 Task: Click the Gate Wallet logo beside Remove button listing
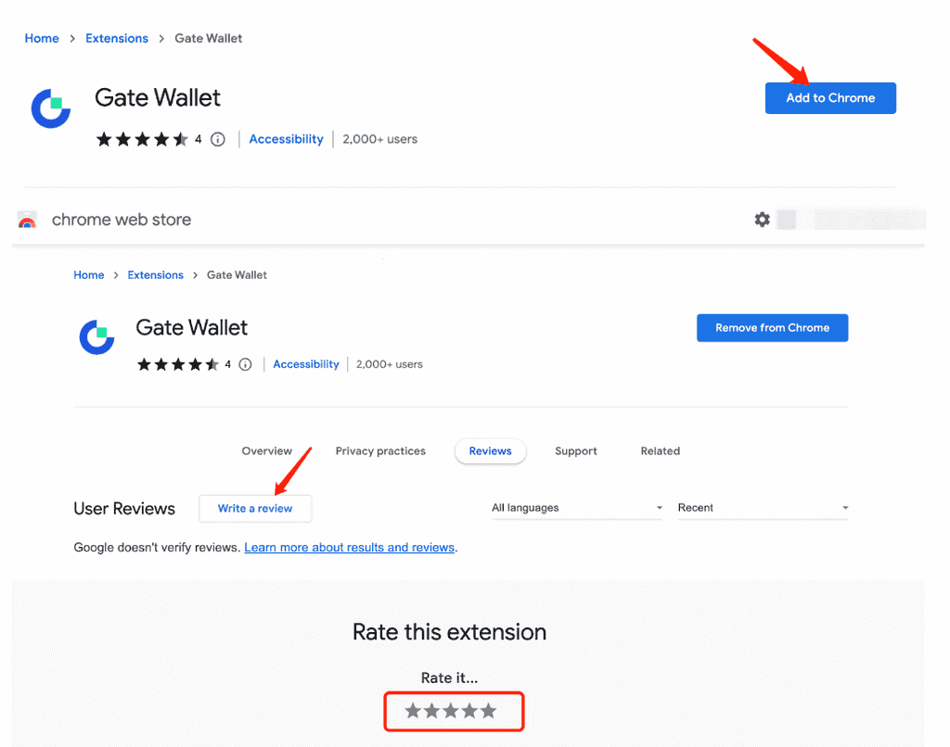[96, 336]
